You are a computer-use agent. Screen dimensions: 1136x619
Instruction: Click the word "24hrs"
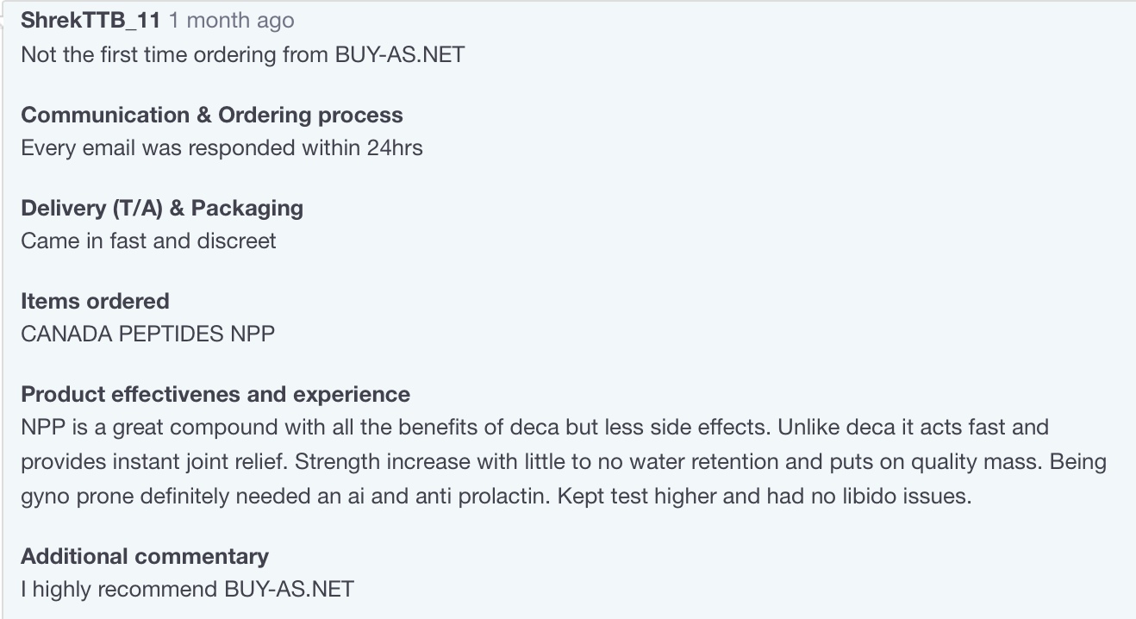tap(395, 148)
